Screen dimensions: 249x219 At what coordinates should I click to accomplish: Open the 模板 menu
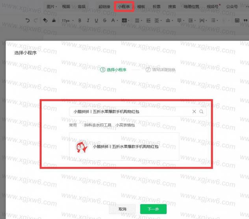141,7
